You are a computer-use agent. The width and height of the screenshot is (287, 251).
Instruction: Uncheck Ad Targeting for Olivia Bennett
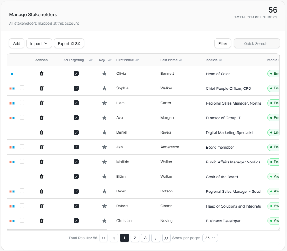(76, 74)
